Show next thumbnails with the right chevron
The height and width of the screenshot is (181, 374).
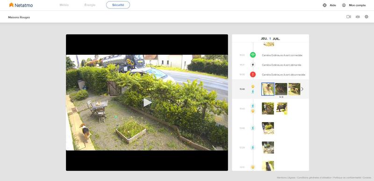(302, 89)
